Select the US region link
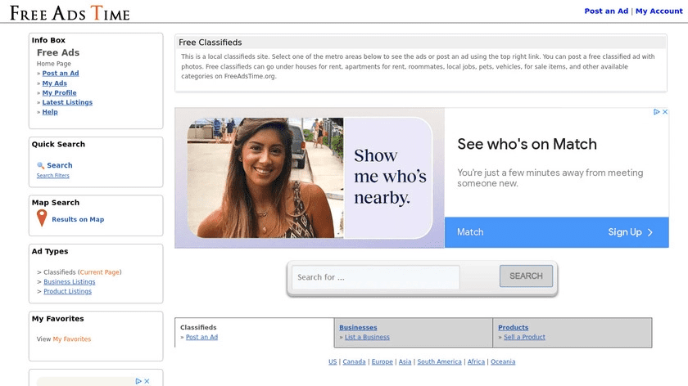The image size is (688, 386). pos(333,361)
